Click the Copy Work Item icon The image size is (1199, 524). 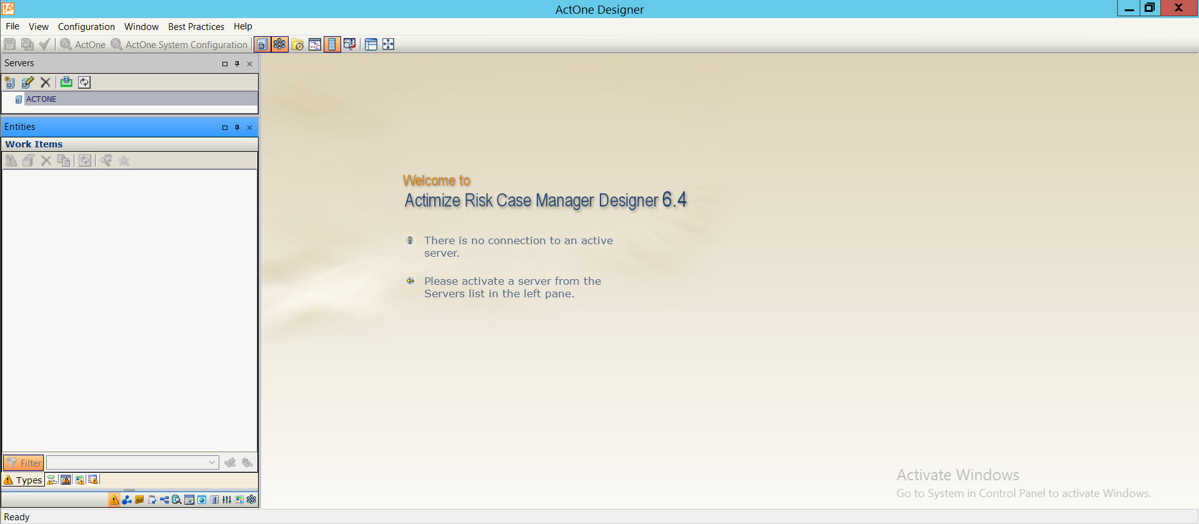[64, 161]
